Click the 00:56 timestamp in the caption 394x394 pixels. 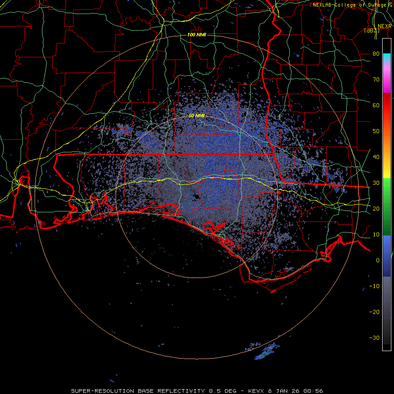pyautogui.click(x=313, y=391)
